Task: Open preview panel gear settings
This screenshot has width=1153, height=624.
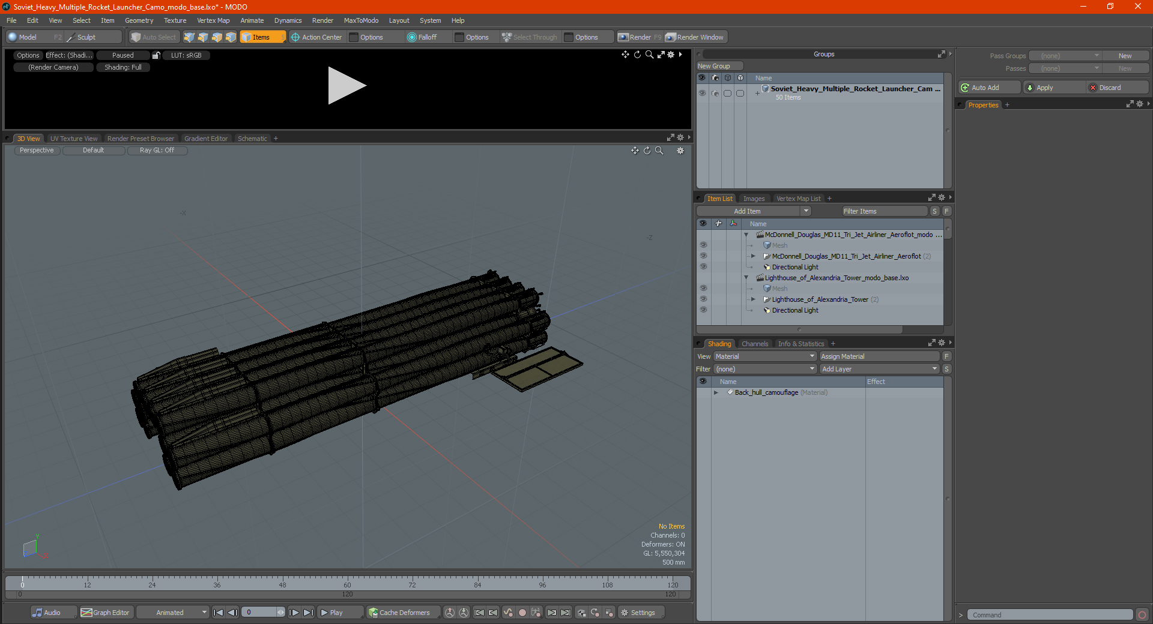Action: tap(671, 55)
